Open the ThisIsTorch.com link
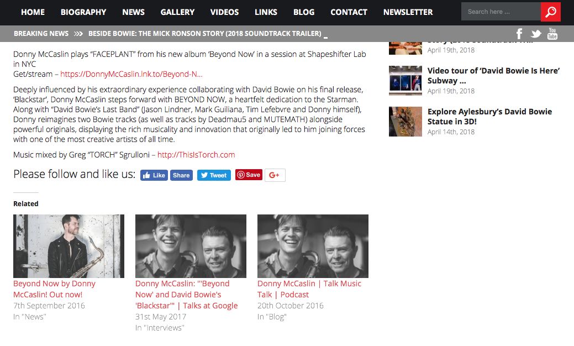Image resolution: width=574 pixels, height=346 pixels. tap(196, 155)
